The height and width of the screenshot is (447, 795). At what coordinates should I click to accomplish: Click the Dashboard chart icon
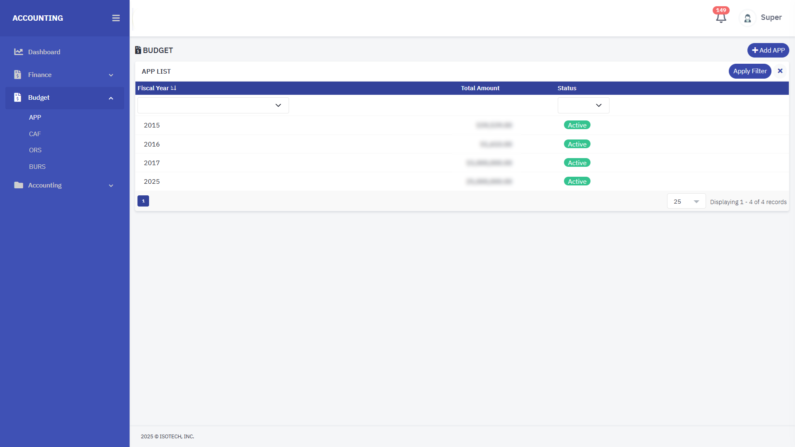pyautogui.click(x=18, y=52)
